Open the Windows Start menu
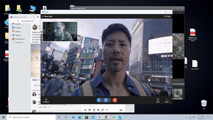Viewport: 213px width, 120px height. 3,117
